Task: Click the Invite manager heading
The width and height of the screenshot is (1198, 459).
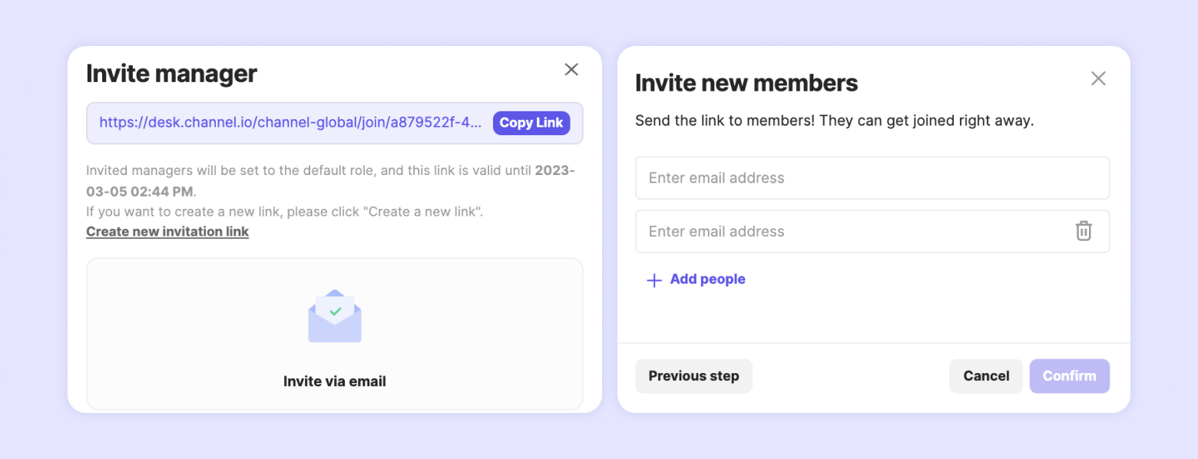Action: [172, 74]
